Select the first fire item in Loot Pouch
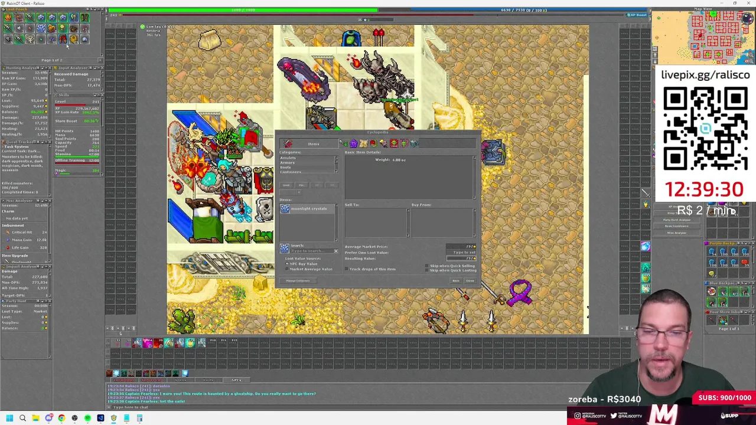This screenshot has width=756, height=425. click(8, 18)
